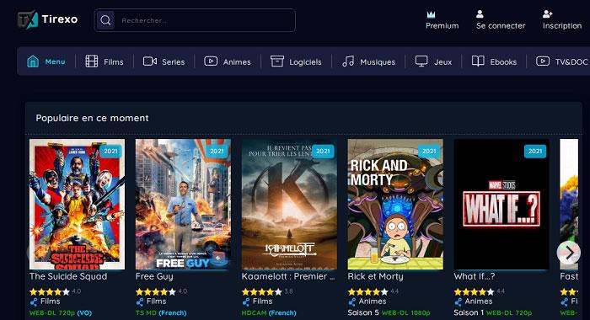Click the Tirexo brand name

60,19
